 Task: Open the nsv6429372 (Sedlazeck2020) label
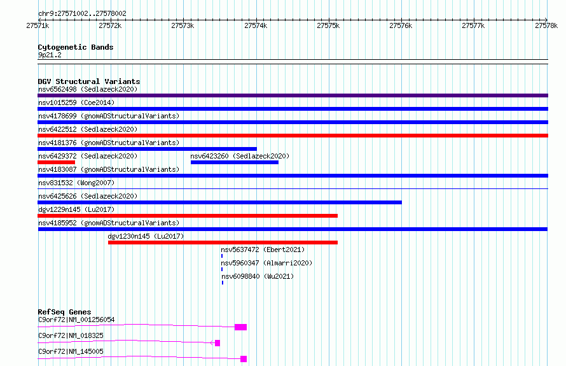(x=88, y=156)
